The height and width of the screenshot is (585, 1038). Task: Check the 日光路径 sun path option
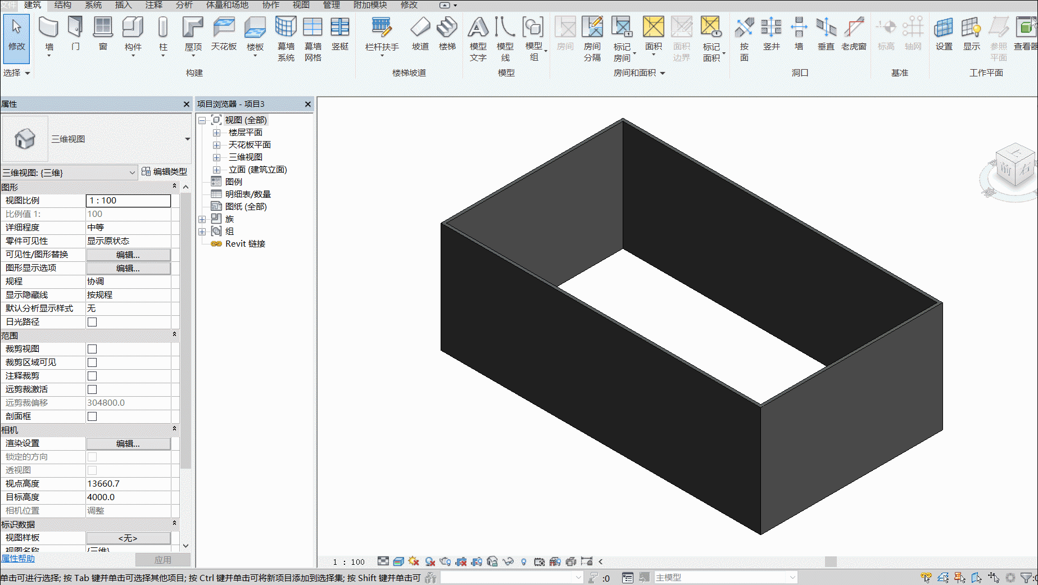[92, 322]
